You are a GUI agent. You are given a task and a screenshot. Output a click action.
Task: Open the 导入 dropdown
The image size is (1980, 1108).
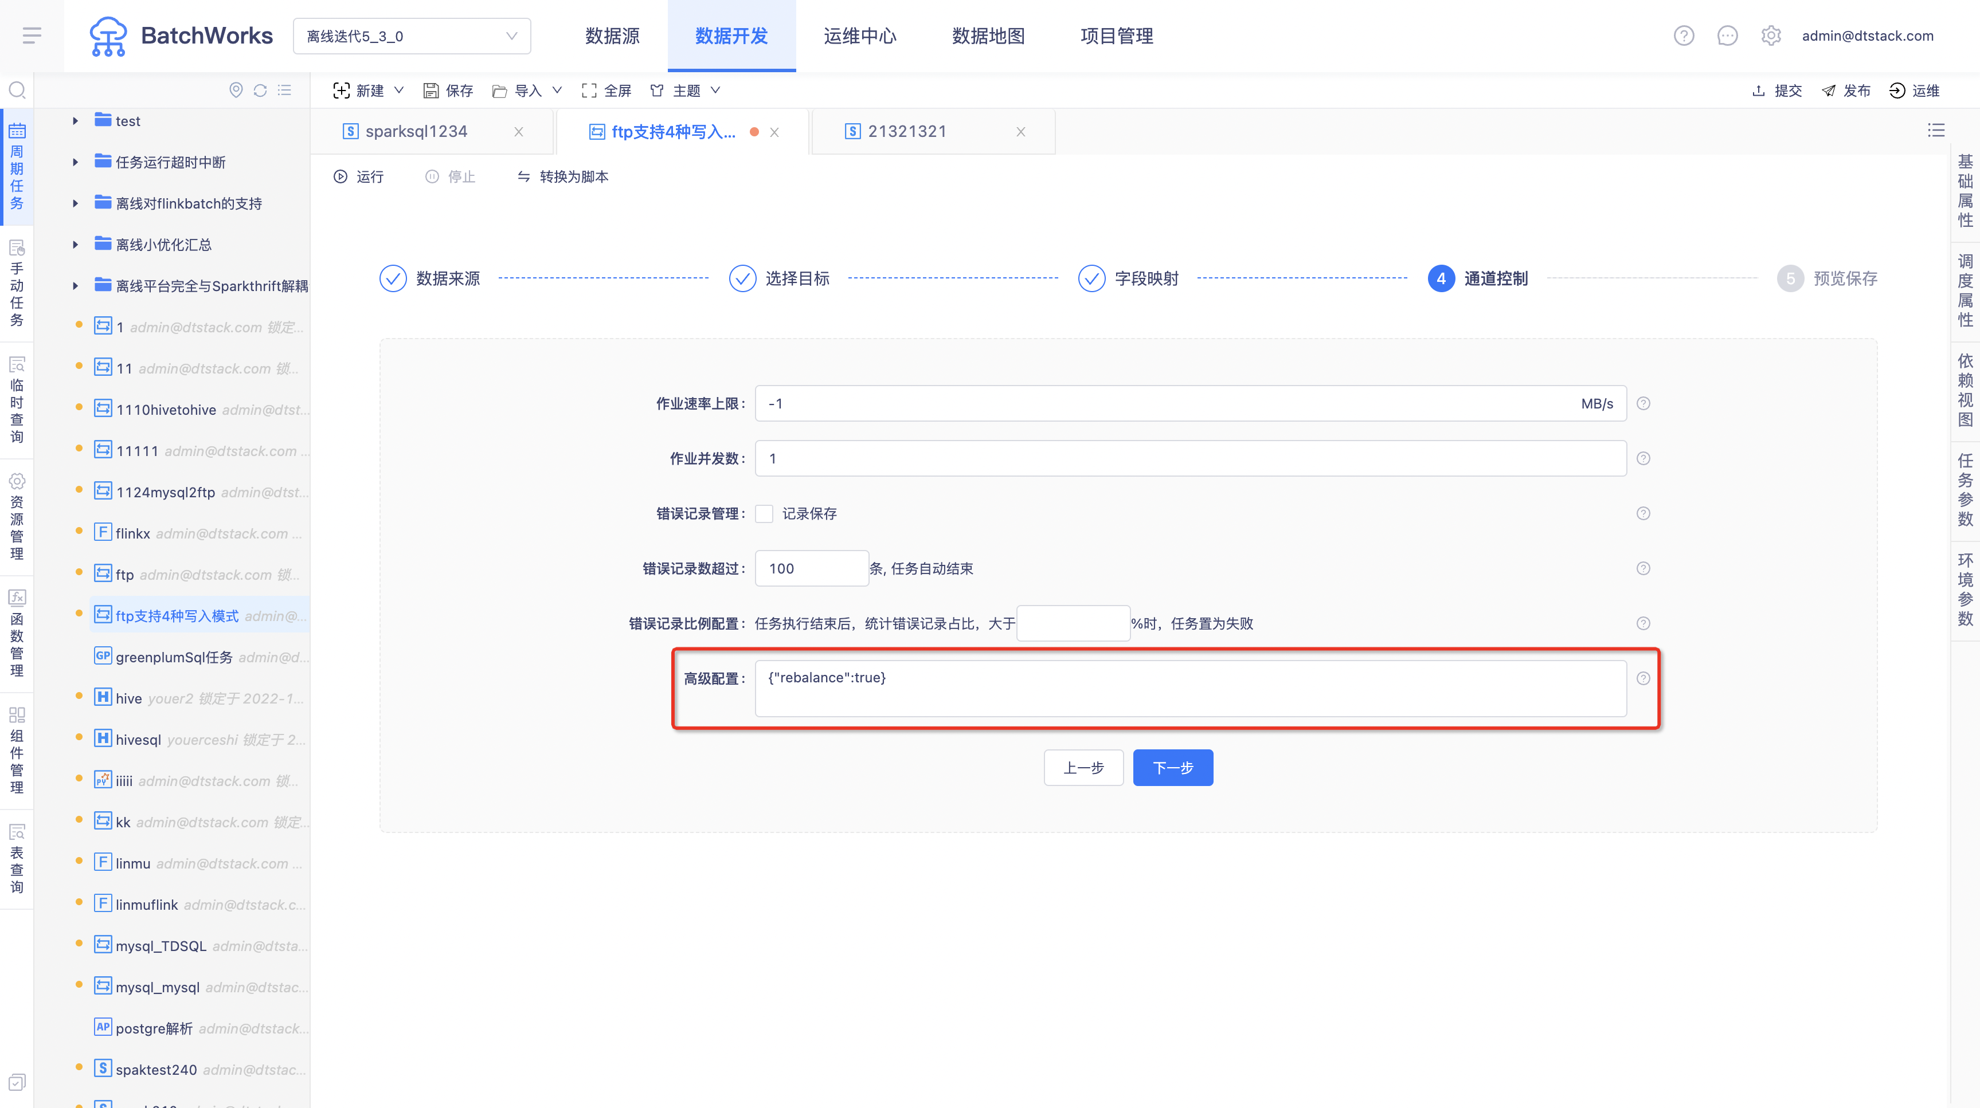[526, 91]
